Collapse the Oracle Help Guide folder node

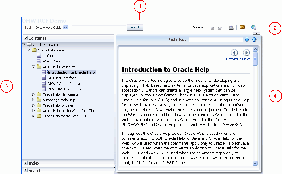pos(29,50)
